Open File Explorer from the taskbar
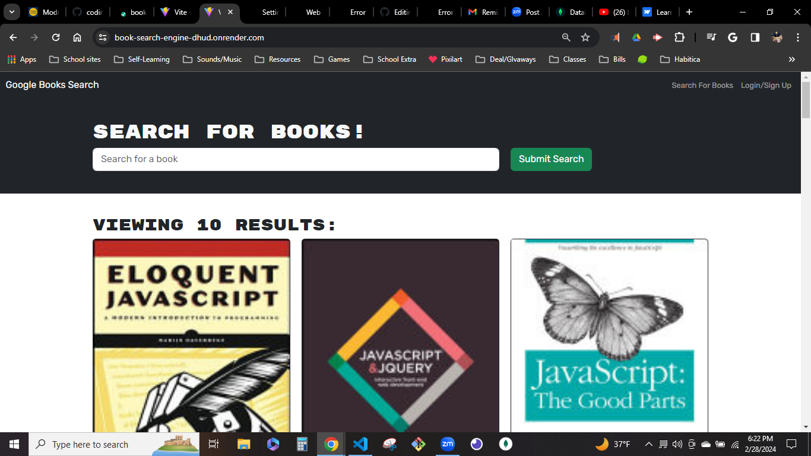Image resolution: width=811 pixels, height=456 pixels. pyautogui.click(x=244, y=444)
